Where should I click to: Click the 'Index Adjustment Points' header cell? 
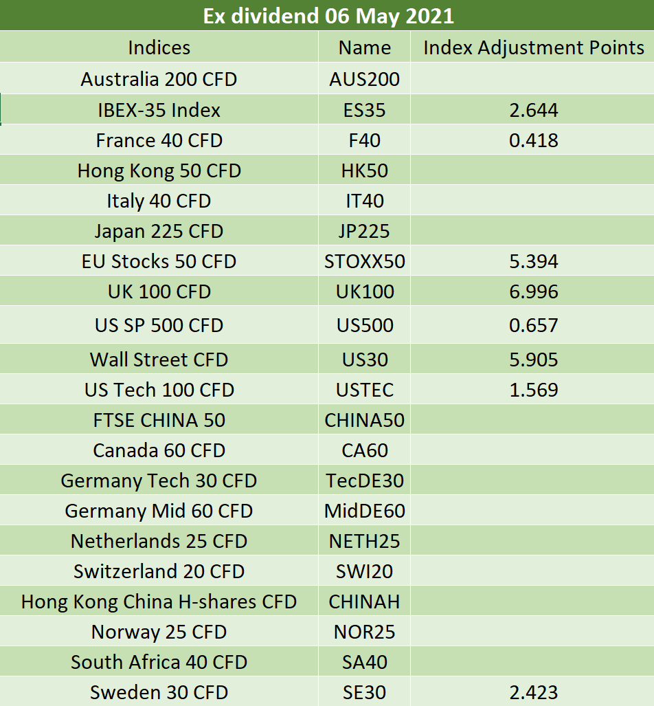[532, 47]
